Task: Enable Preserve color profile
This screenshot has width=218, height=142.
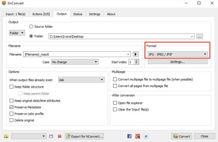Action: tap(11, 114)
